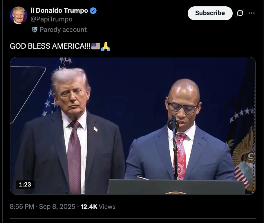Play the embedded video

tap(133, 126)
